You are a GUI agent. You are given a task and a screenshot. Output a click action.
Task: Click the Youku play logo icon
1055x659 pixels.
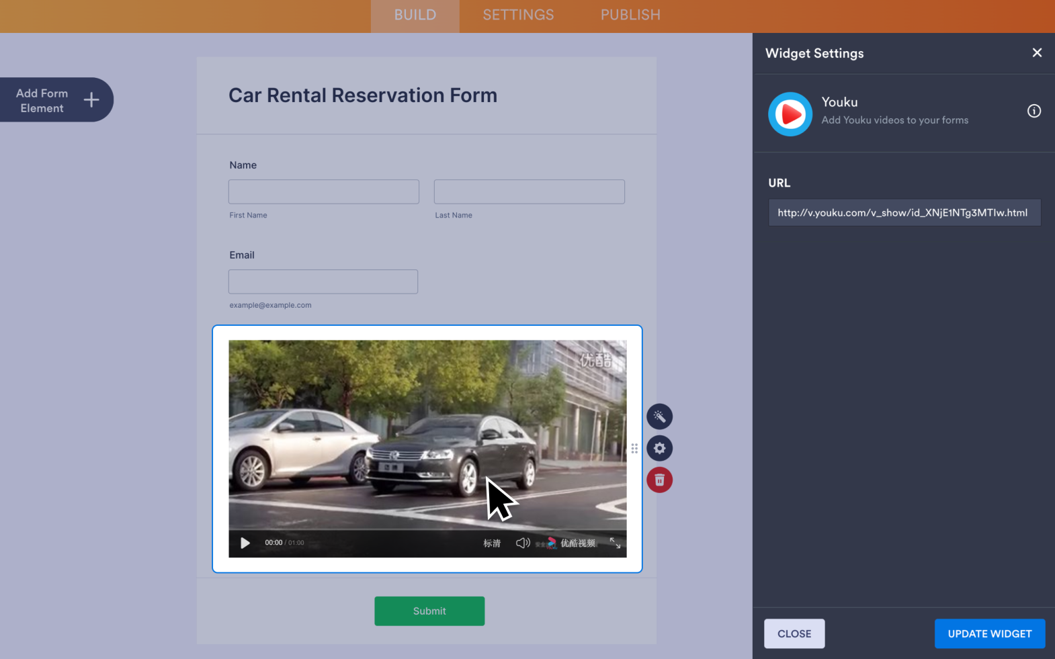tap(790, 114)
